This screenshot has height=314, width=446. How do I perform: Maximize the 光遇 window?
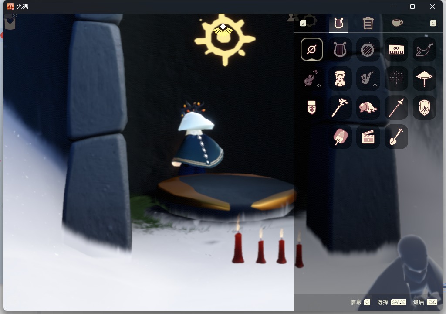[x=412, y=7]
